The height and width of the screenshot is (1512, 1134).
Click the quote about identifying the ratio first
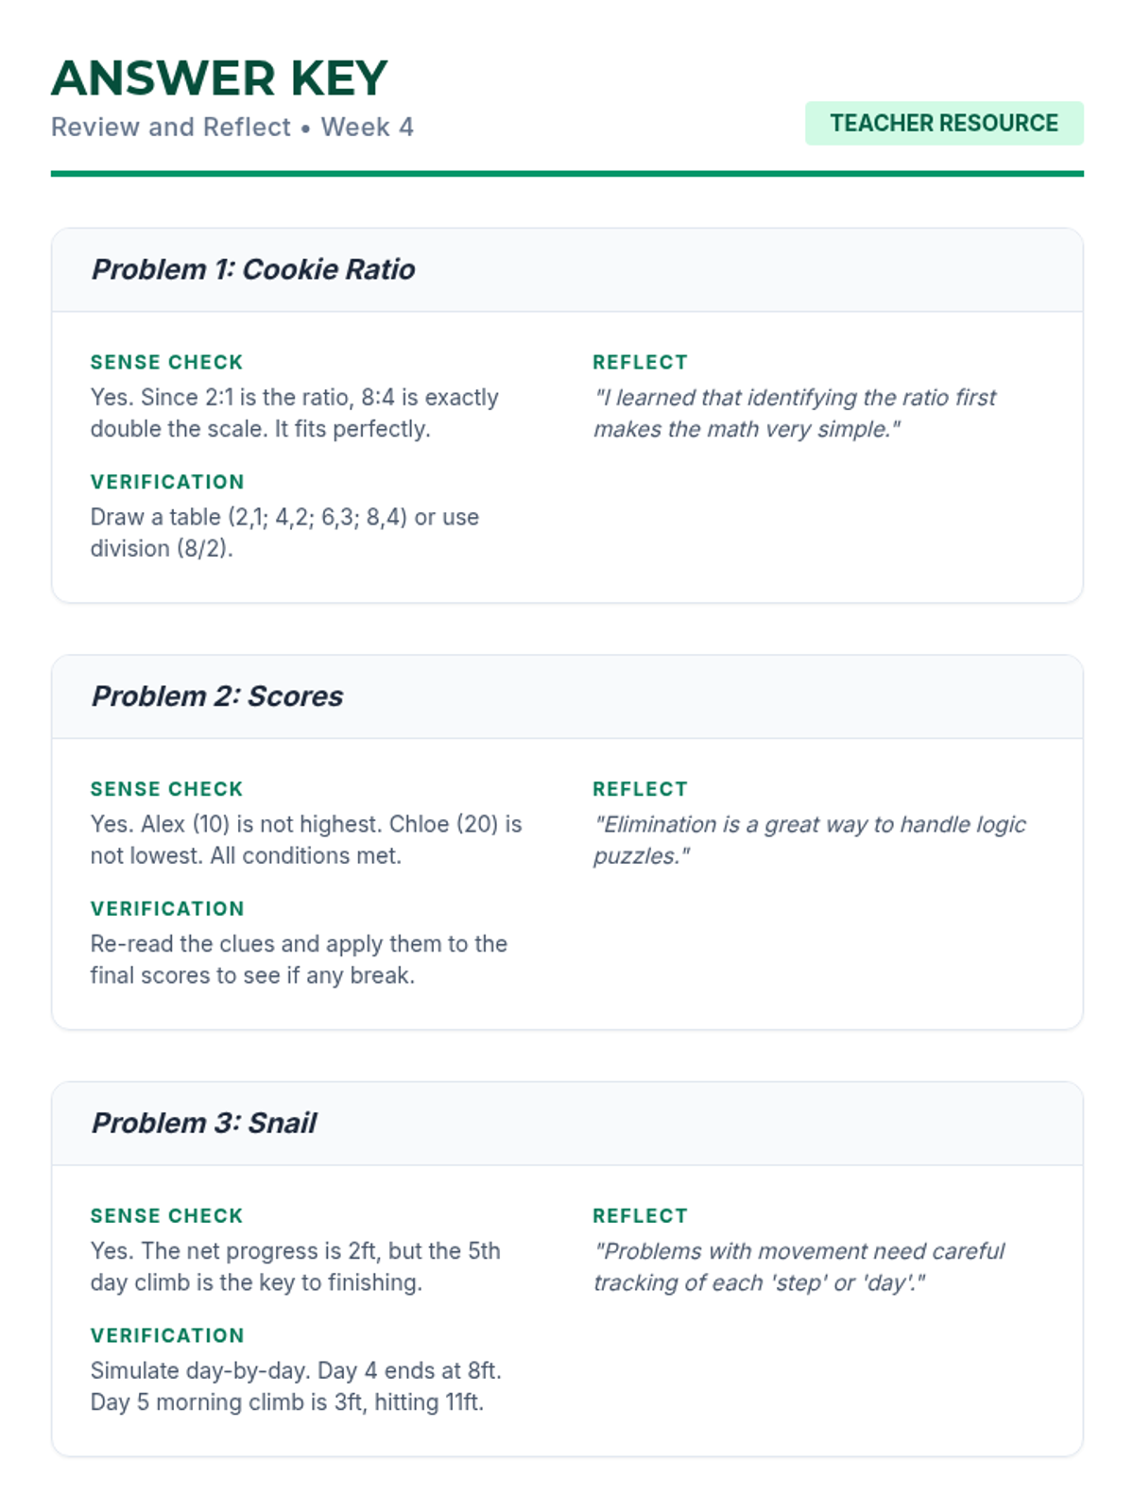coord(794,414)
